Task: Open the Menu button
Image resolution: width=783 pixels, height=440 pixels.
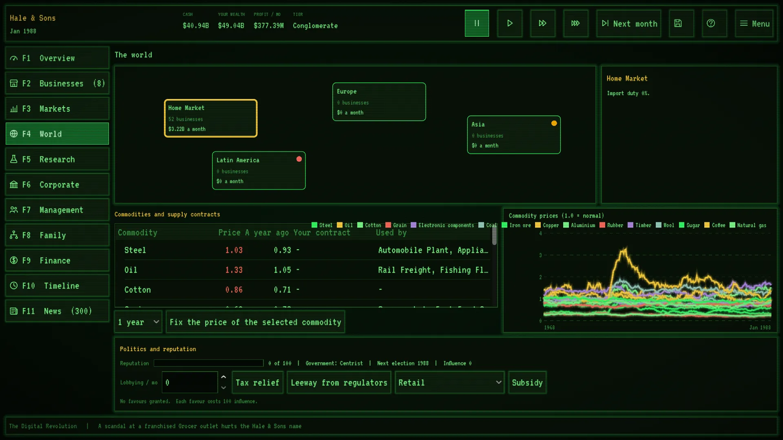Action: click(754, 23)
